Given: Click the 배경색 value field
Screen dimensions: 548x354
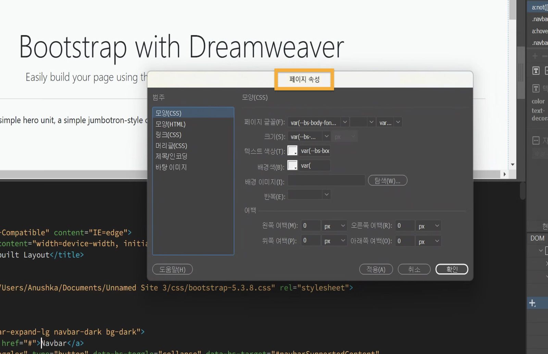Looking at the screenshot, I should tap(315, 166).
